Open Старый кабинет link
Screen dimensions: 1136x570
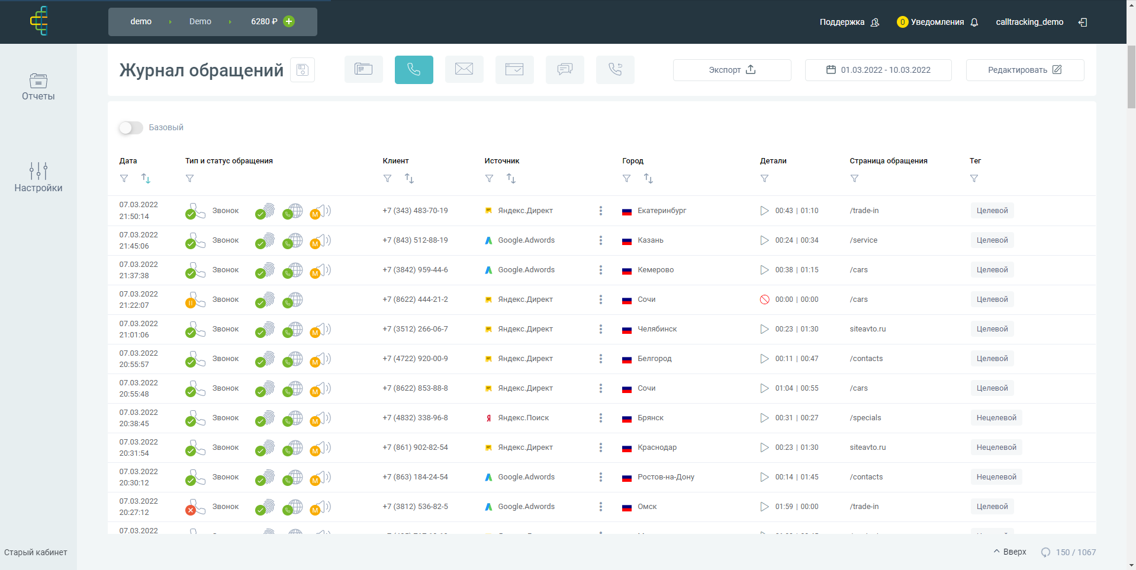(x=36, y=552)
